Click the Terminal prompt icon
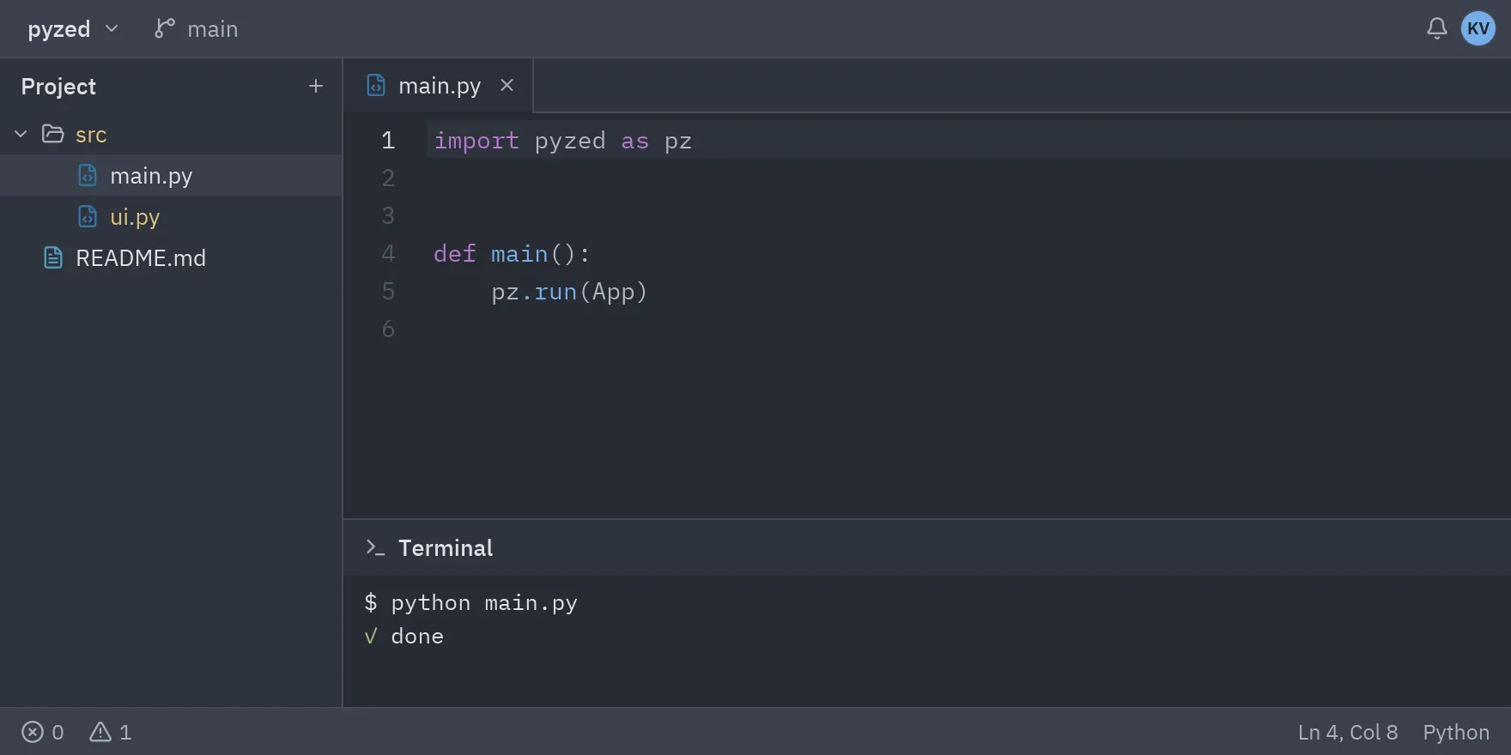Image resolution: width=1511 pixels, height=755 pixels. tap(375, 547)
